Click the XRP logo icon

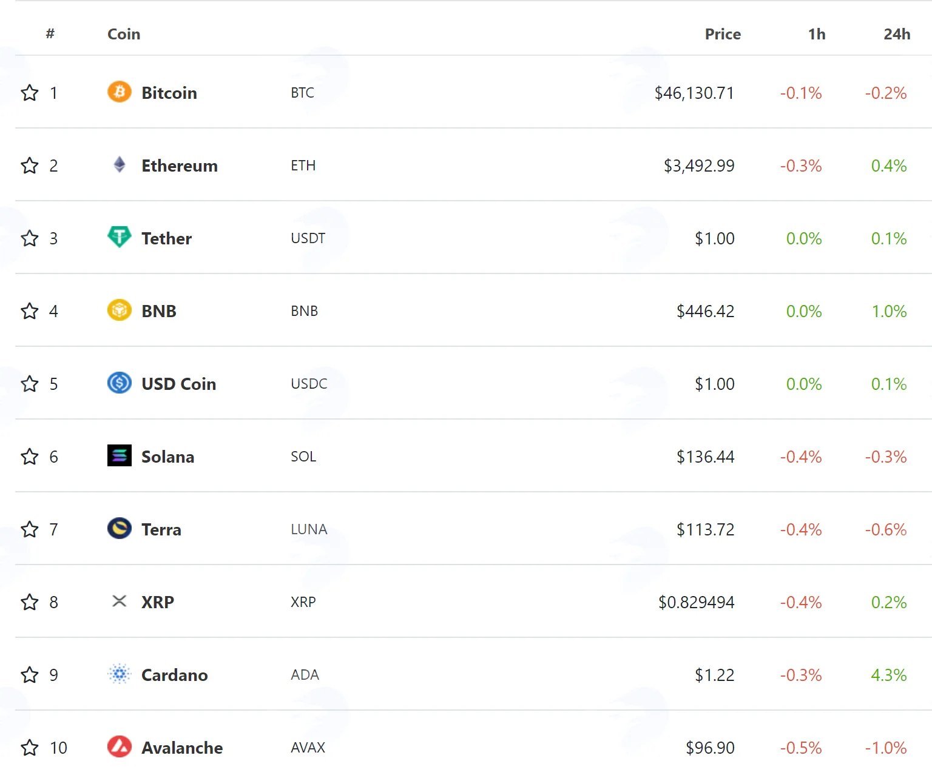coord(120,601)
